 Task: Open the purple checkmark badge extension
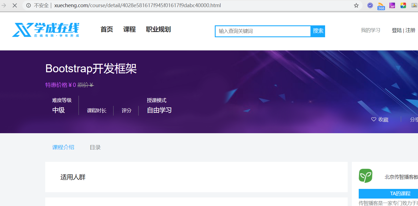click(370, 5)
